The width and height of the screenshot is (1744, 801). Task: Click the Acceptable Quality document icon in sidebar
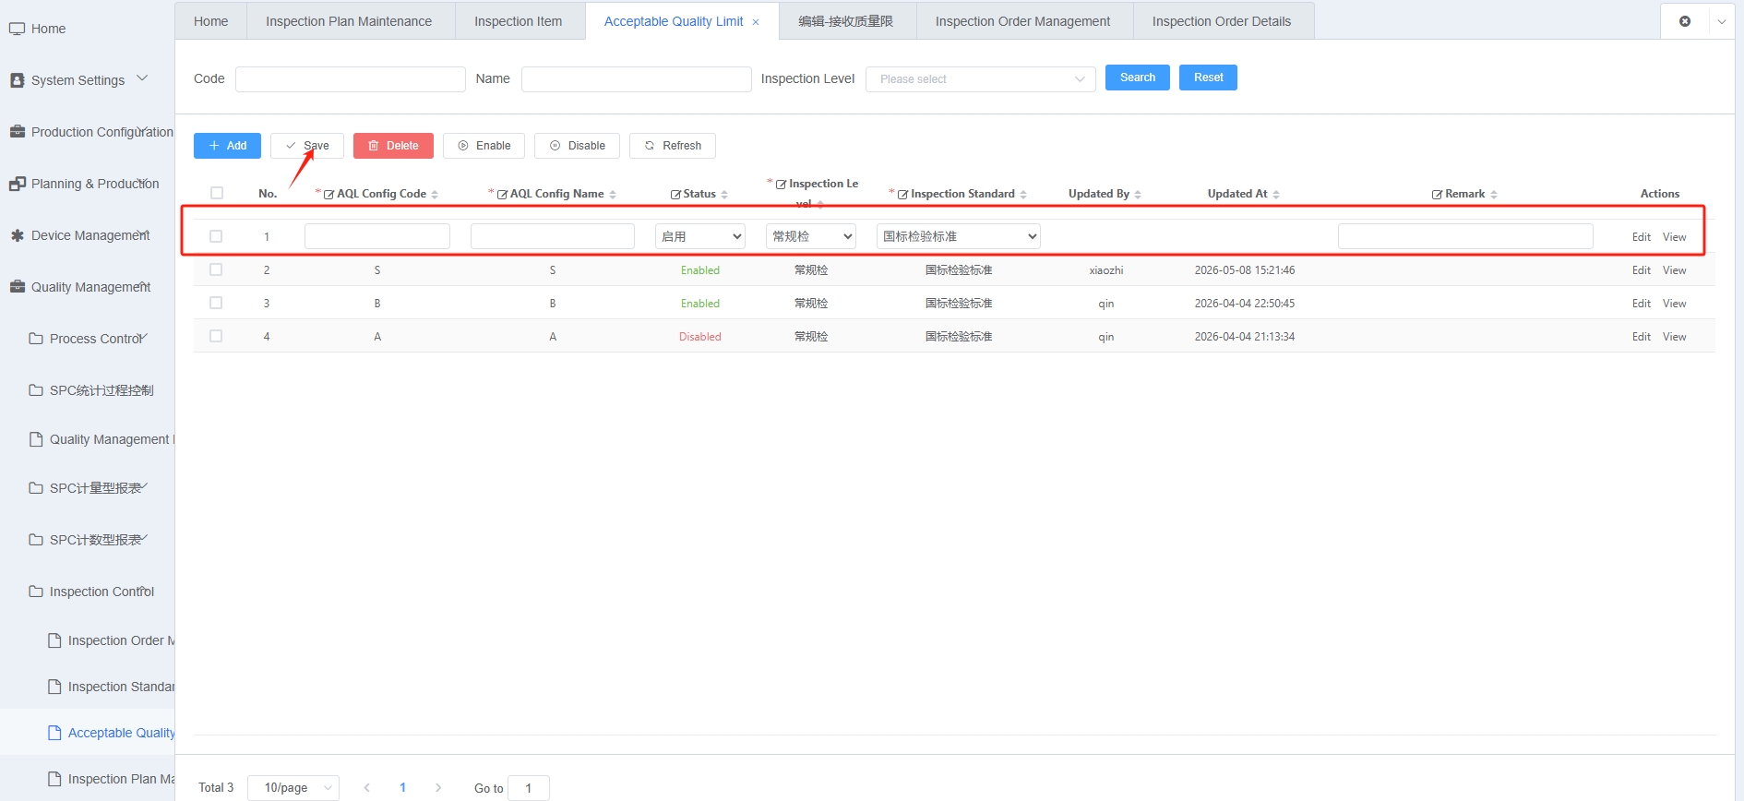(x=54, y=733)
